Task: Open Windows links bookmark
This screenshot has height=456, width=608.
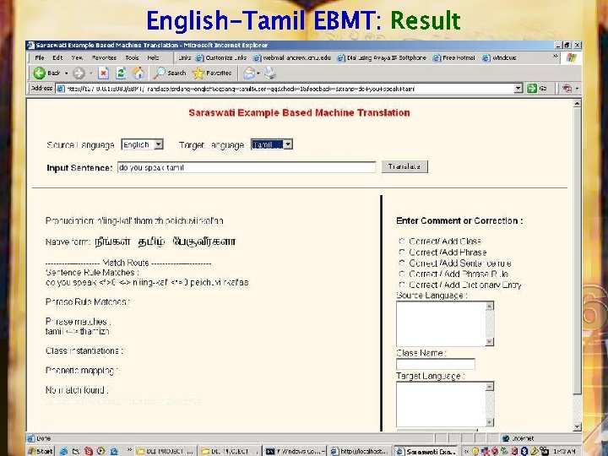Action: coord(499,57)
